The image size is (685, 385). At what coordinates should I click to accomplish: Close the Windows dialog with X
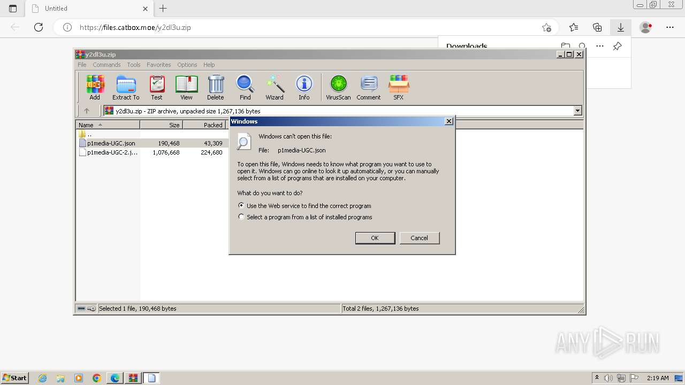(x=449, y=121)
